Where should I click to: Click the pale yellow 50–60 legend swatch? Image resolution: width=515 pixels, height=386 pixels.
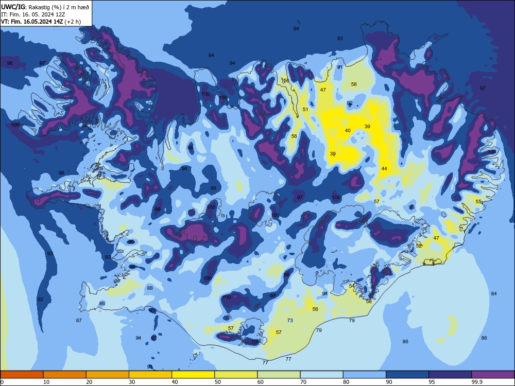(x=236, y=375)
